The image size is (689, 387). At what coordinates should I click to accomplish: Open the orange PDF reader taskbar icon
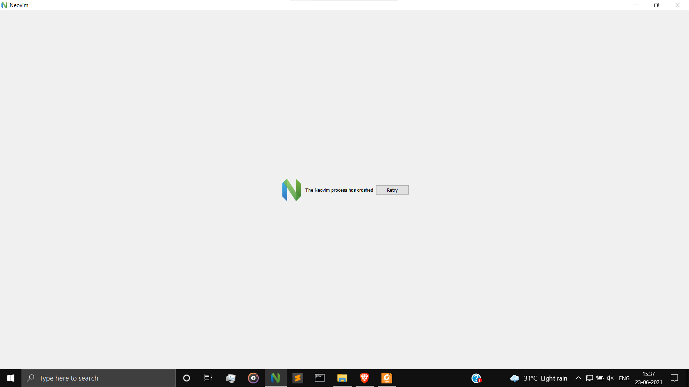click(x=387, y=378)
